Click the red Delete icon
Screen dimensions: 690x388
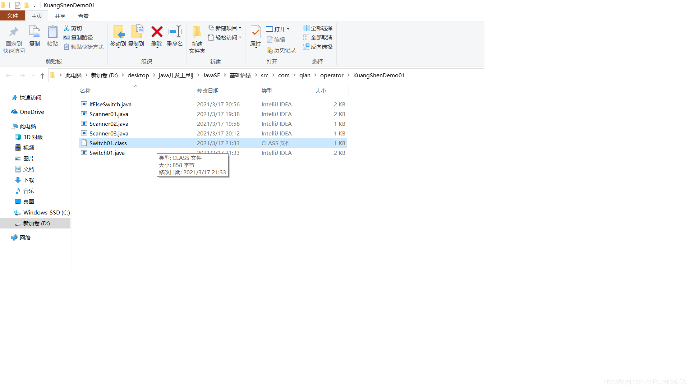coord(157,32)
